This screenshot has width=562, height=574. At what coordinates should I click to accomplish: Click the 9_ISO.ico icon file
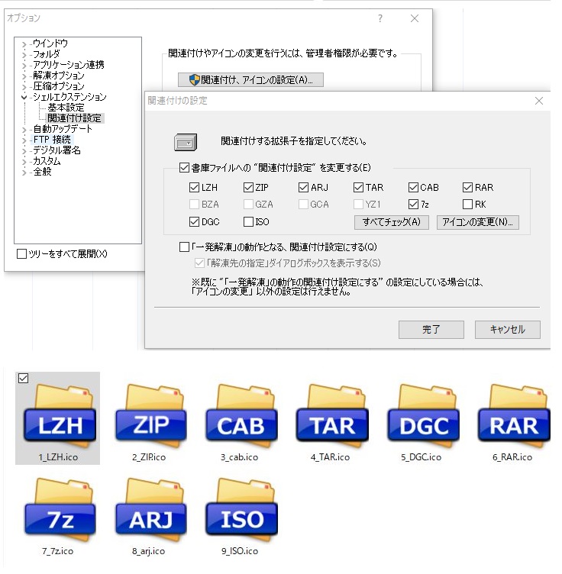point(241,511)
